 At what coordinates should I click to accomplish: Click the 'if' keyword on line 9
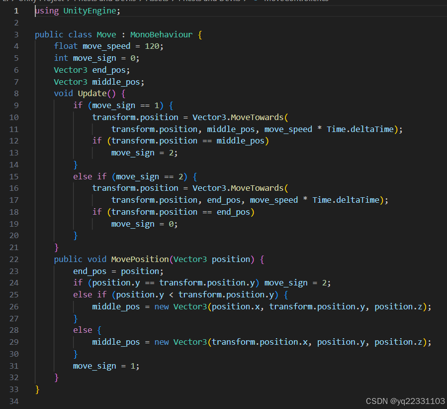point(78,106)
